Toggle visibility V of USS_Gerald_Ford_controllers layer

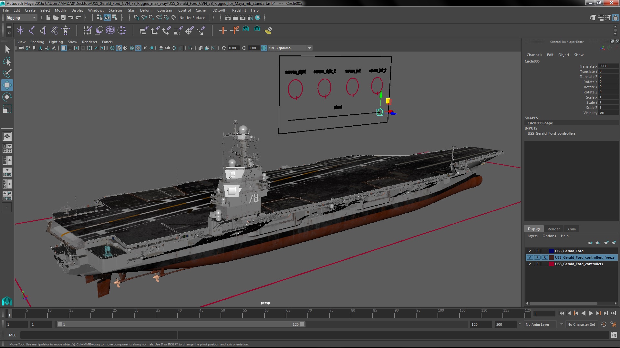coord(530,264)
